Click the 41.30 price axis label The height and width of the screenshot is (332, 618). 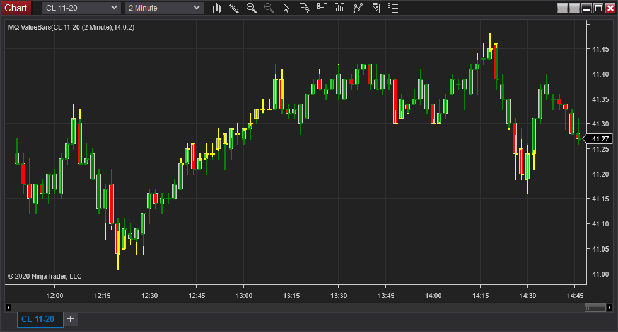(x=600, y=124)
